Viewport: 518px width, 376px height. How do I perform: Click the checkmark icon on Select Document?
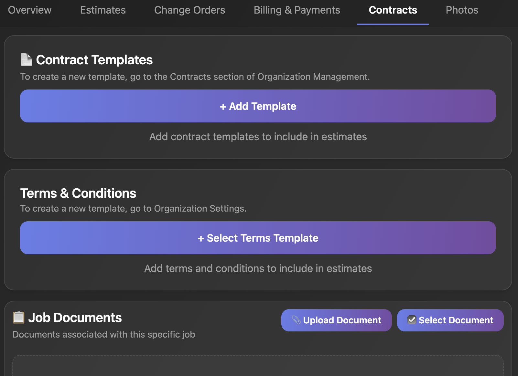pos(412,320)
